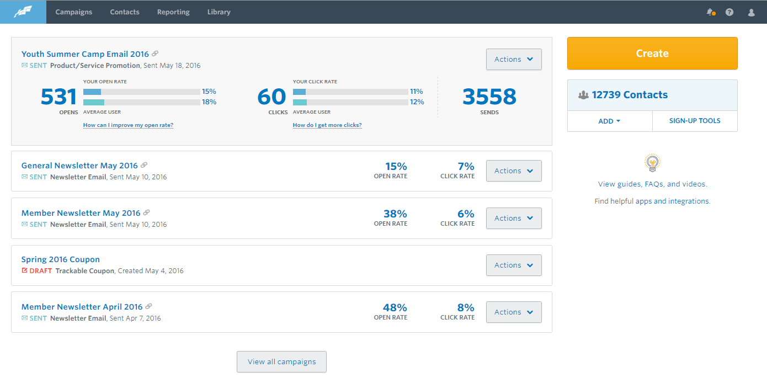Click the Constant Contact logo icon
Screen dimensions: 767x383
coord(23,12)
